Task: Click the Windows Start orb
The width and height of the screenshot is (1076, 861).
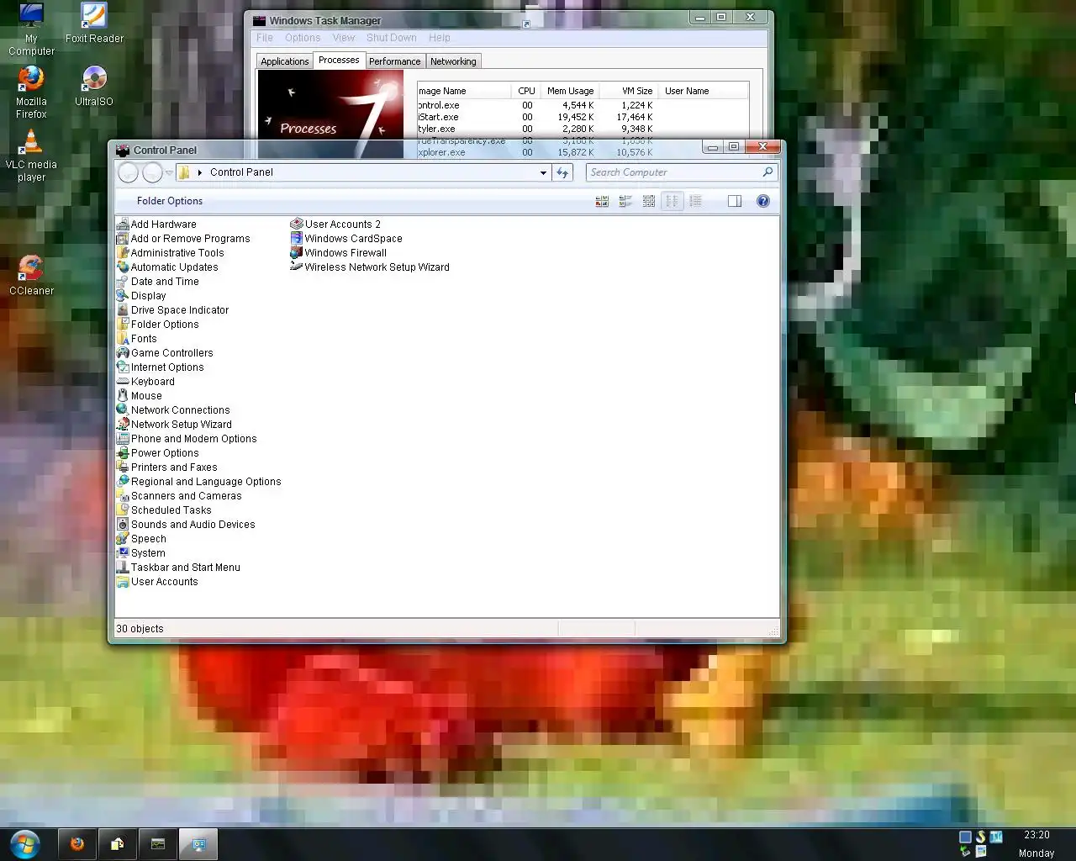Action: click(x=25, y=843)
